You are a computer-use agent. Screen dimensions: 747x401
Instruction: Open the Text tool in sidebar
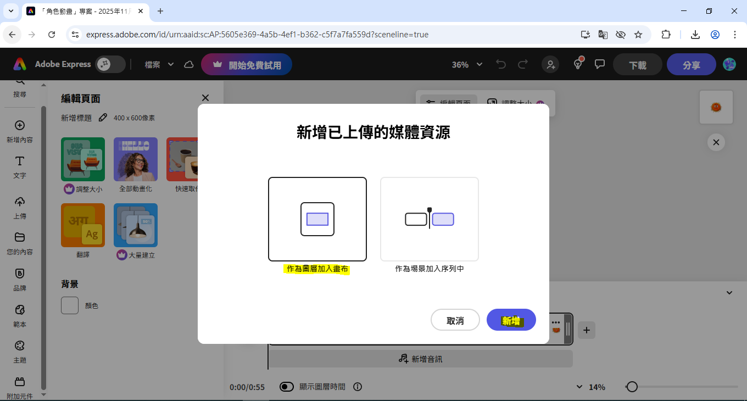click(x=20, y=166)
